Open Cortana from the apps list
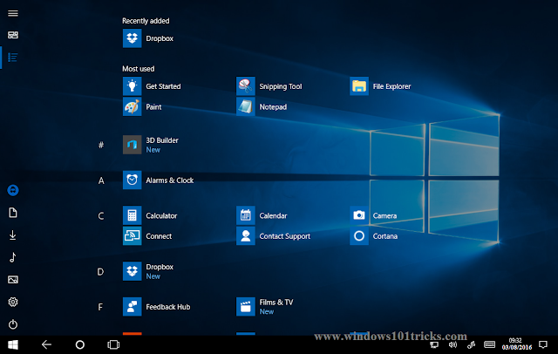Image resolution: width=558 pixels, height=354 pixels. click(374, 236)
